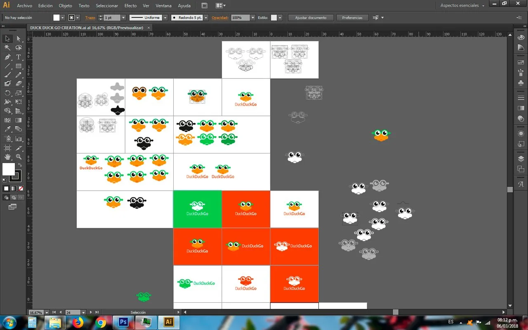Swap fill and stroke colors
The width and height of the screenshot is (528, 330).
(x=20, y=165)
